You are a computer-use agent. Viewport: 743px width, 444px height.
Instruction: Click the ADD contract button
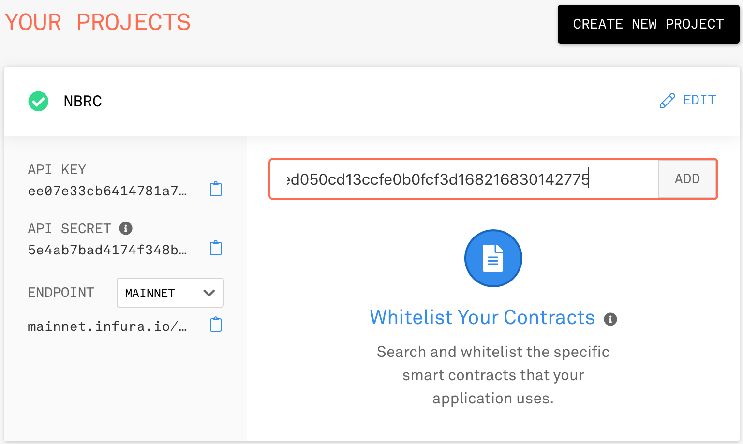(687, 179)
